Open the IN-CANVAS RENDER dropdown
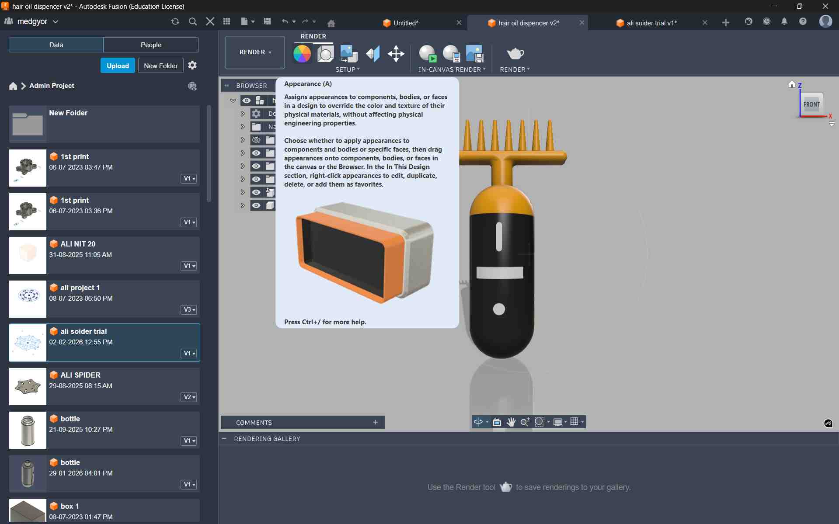Viewport: 839px width, 524px height. click(x=452, y=69)
